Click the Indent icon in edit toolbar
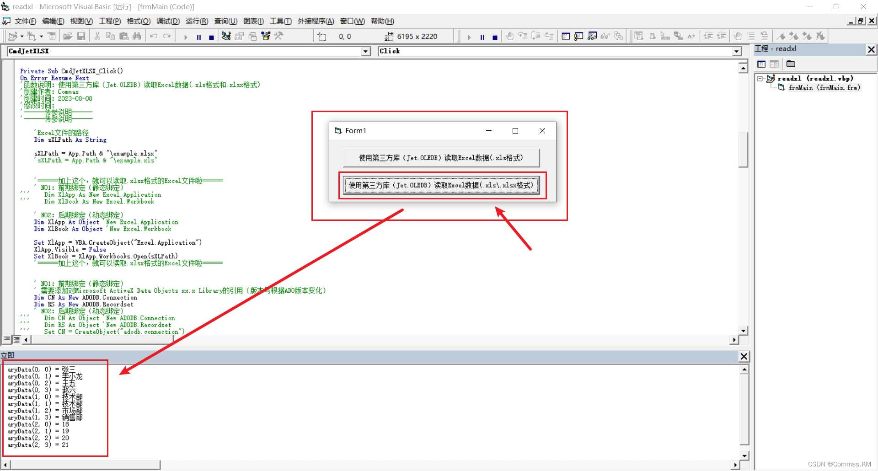Viewport: 878px width, 471px height. pos(708,36)
